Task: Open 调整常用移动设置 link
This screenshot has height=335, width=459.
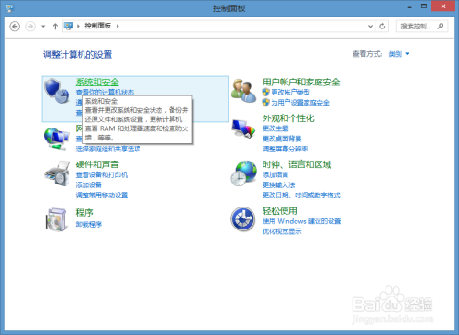Action: 102,195
